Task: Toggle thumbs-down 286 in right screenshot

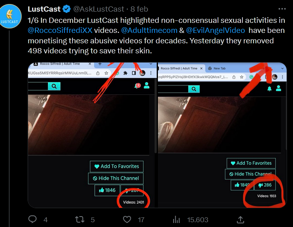Action: coord(265,185)
